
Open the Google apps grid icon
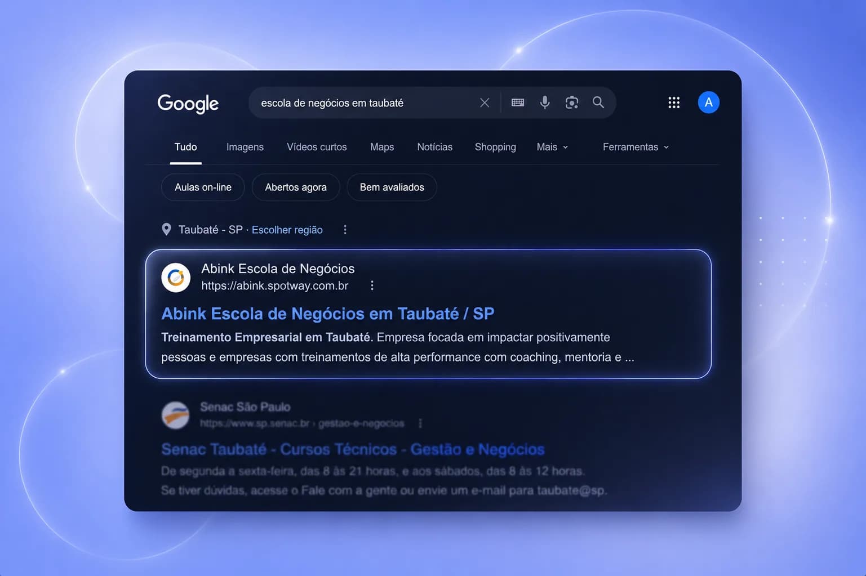pos(674,102)
